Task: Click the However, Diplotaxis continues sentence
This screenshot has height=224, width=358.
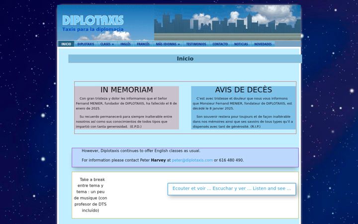Action: (141, 151)
